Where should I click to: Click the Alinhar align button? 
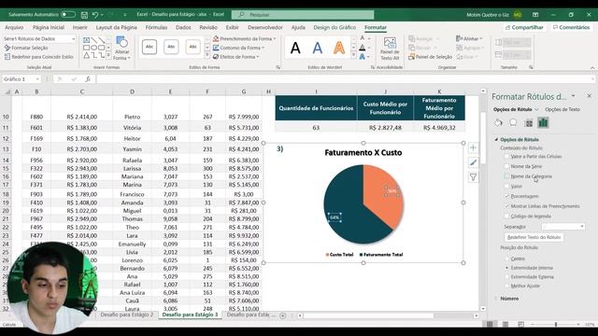(x=469, y=38)
